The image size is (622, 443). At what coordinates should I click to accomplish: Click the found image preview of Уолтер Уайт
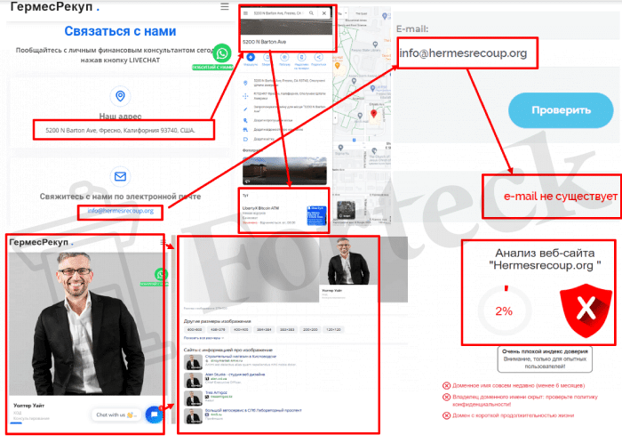[x=348, y=262]
